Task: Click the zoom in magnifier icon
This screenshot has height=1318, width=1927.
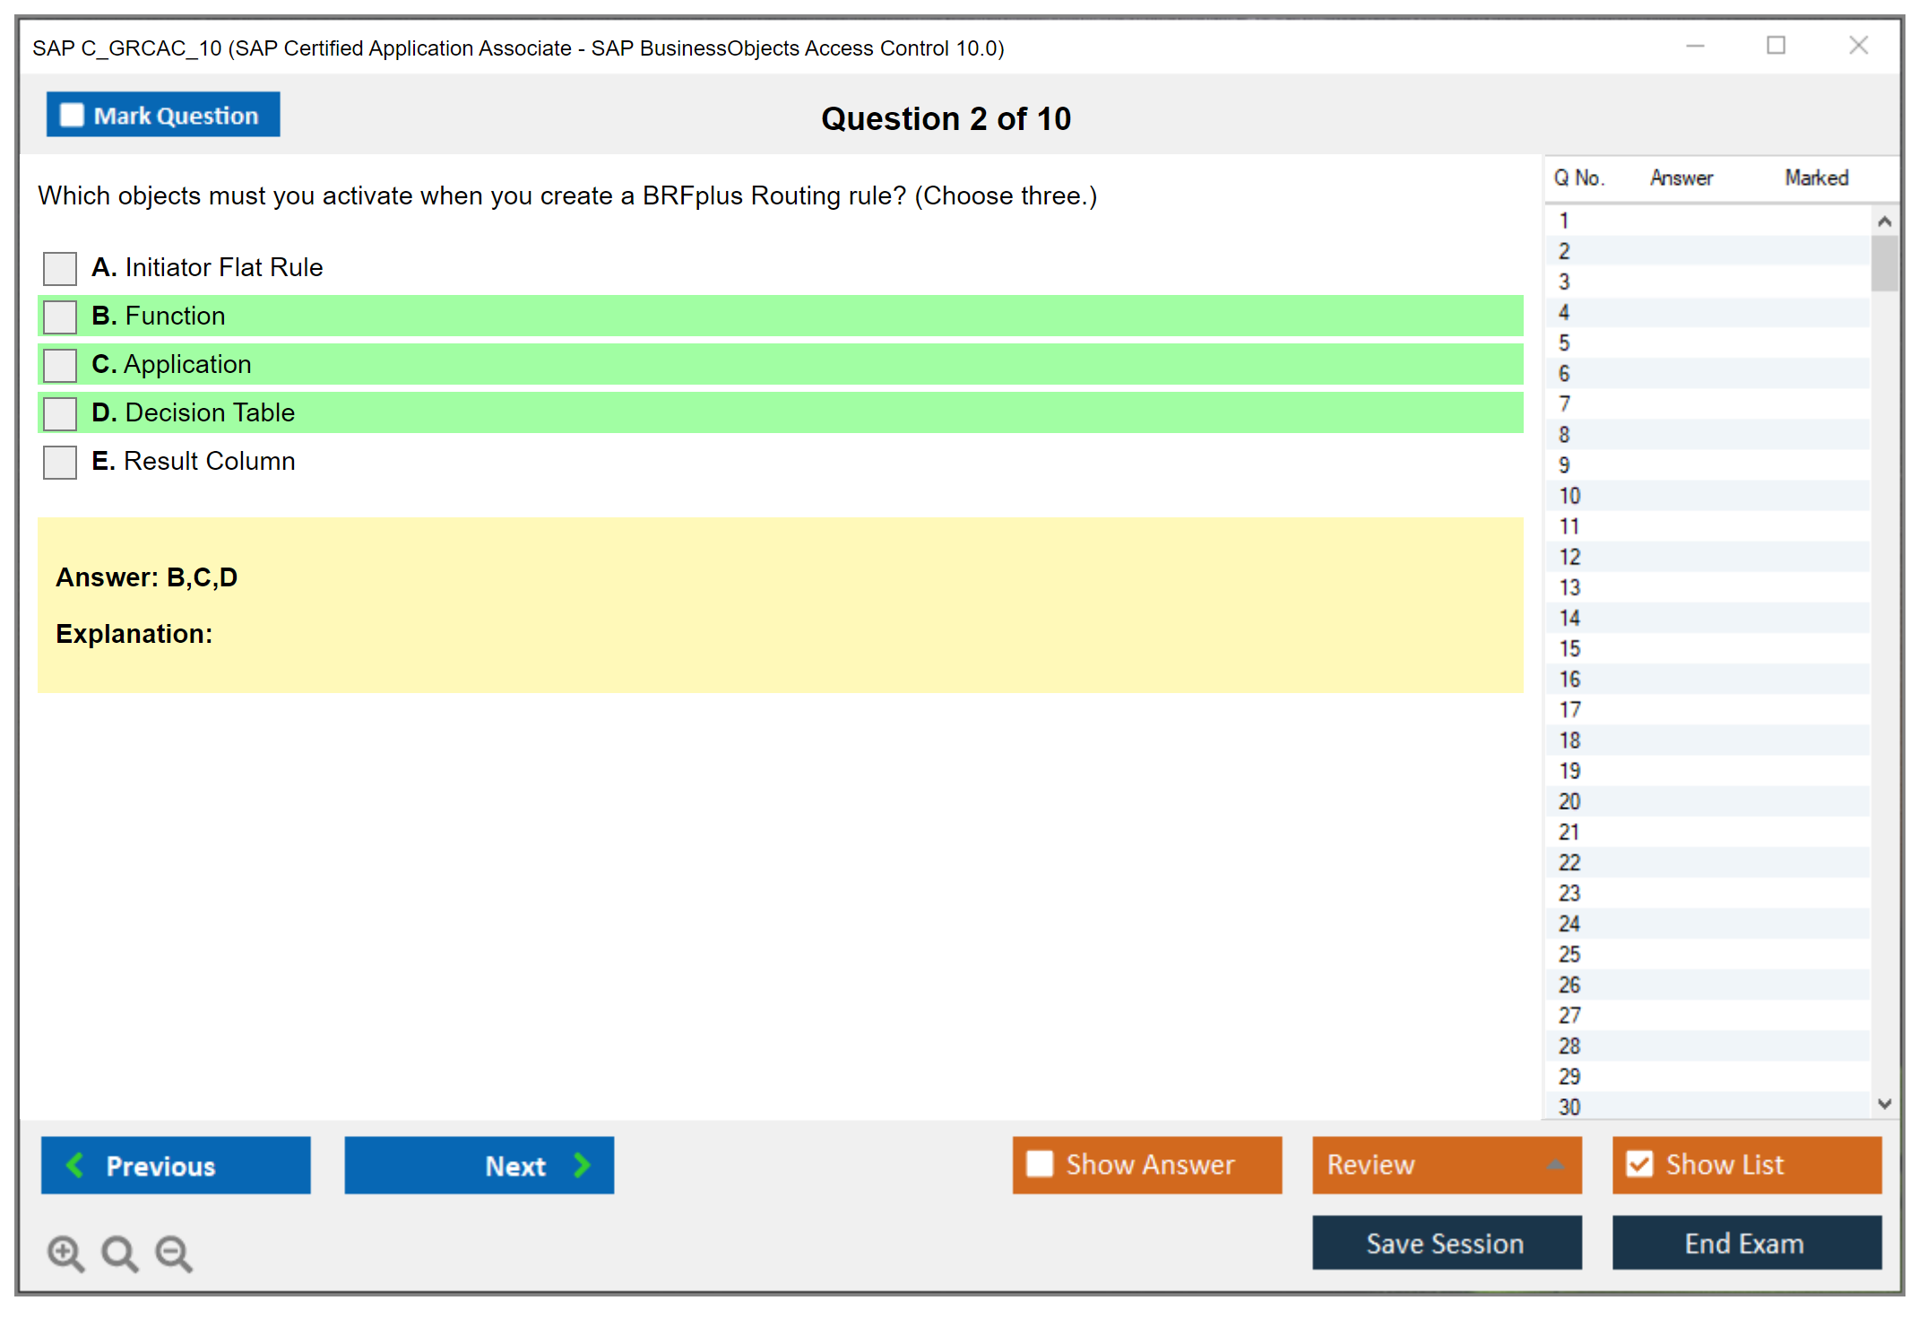Action: [65, 1253]
